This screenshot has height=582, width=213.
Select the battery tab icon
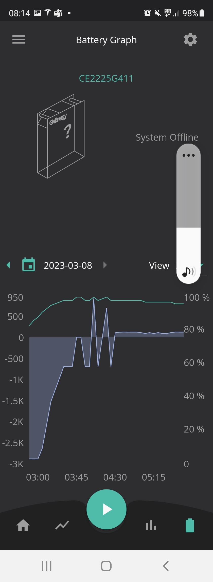[x=190, y=525]
